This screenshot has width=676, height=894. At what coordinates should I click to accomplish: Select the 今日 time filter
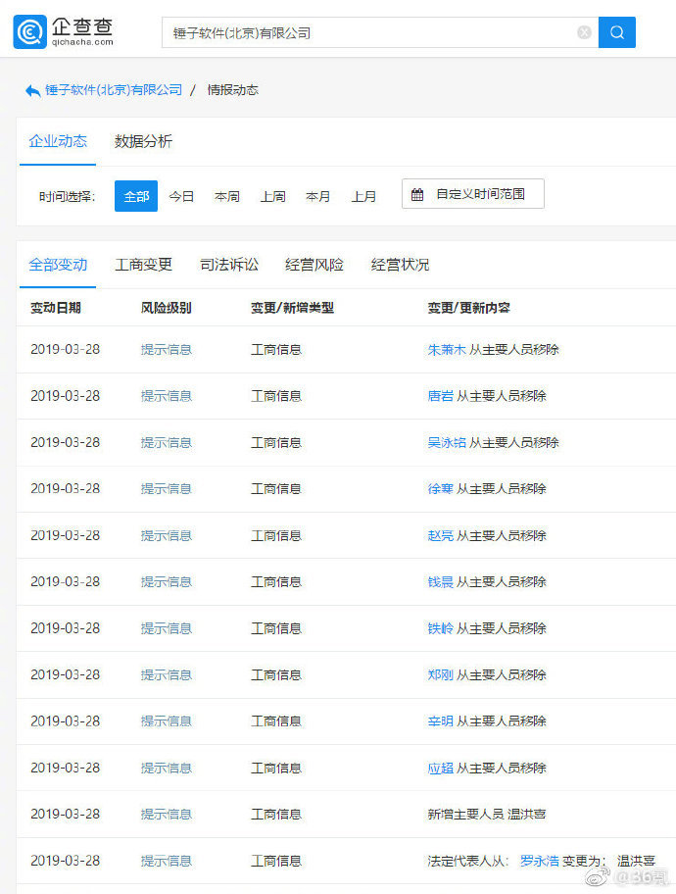(181, 196)
